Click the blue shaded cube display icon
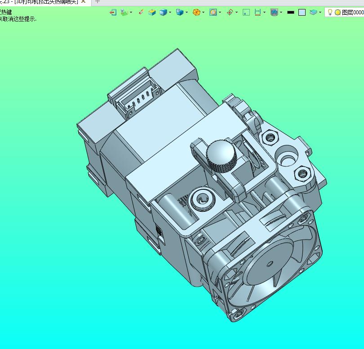Viewport: 364px width, 349px height. click(164, 12)
